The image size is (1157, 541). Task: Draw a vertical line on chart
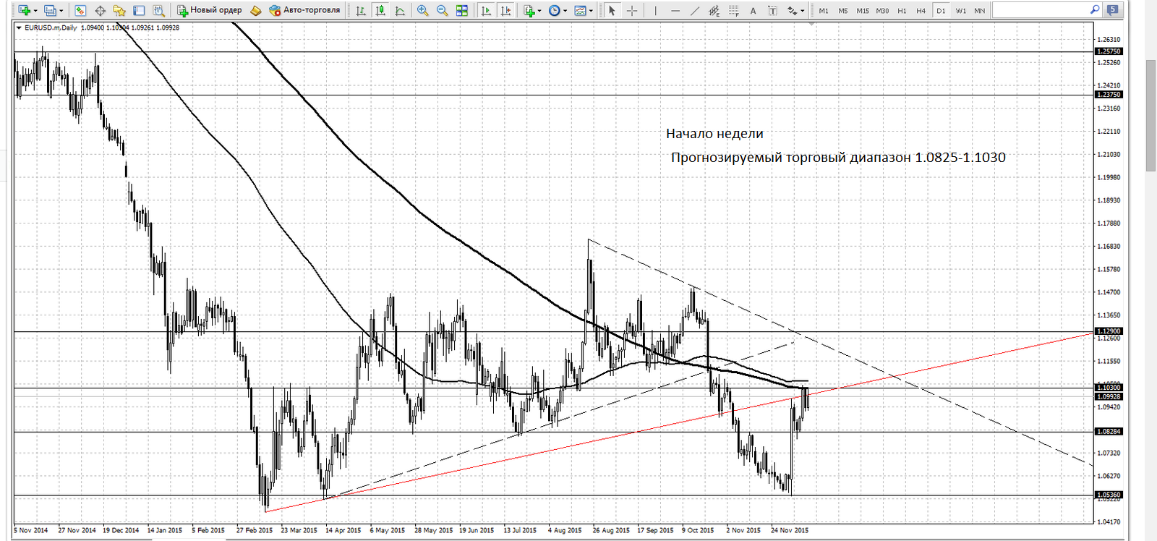tap(656, 11)
